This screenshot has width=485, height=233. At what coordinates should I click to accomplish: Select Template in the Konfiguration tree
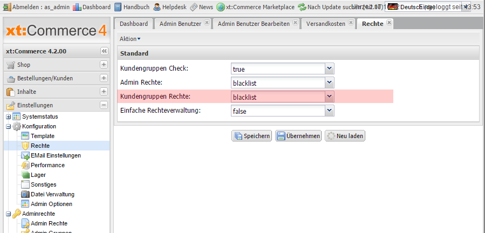coord(43,136)
